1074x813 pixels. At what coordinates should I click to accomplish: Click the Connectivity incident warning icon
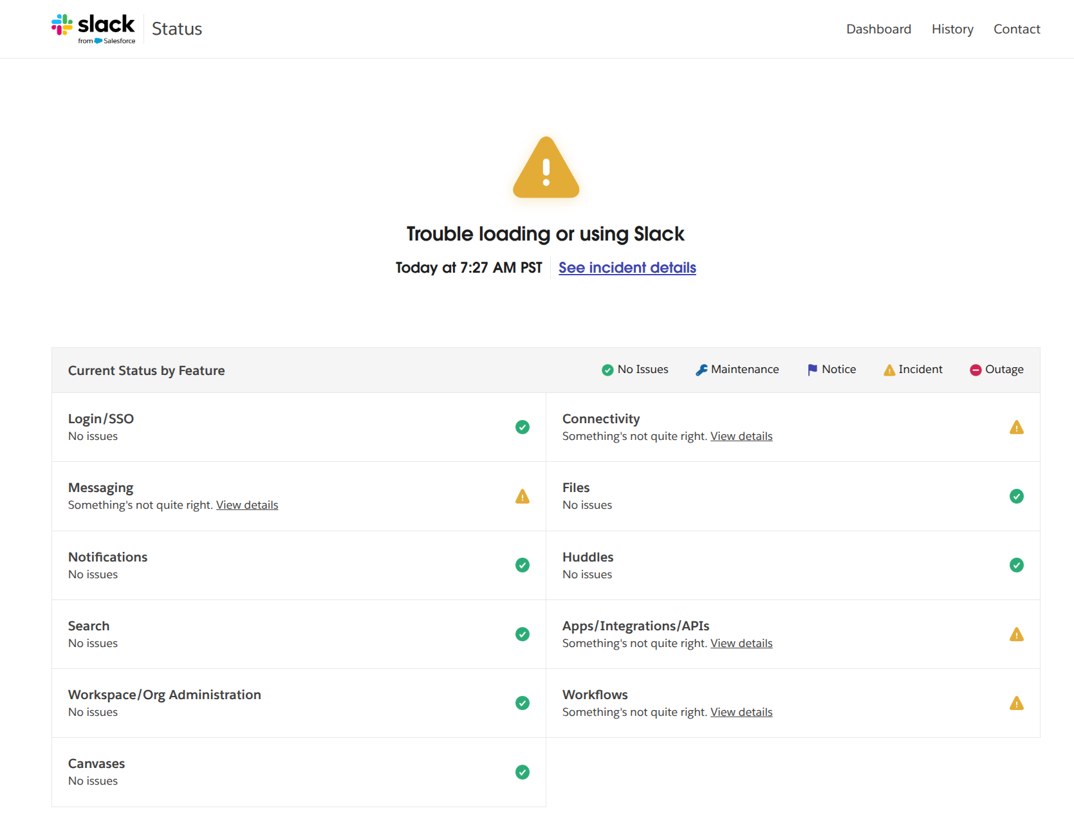click(x=1016, y=428)
